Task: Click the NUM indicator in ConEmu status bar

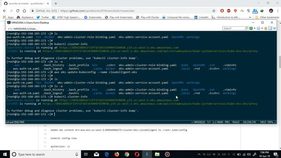Action: click(x=220, y=122)
